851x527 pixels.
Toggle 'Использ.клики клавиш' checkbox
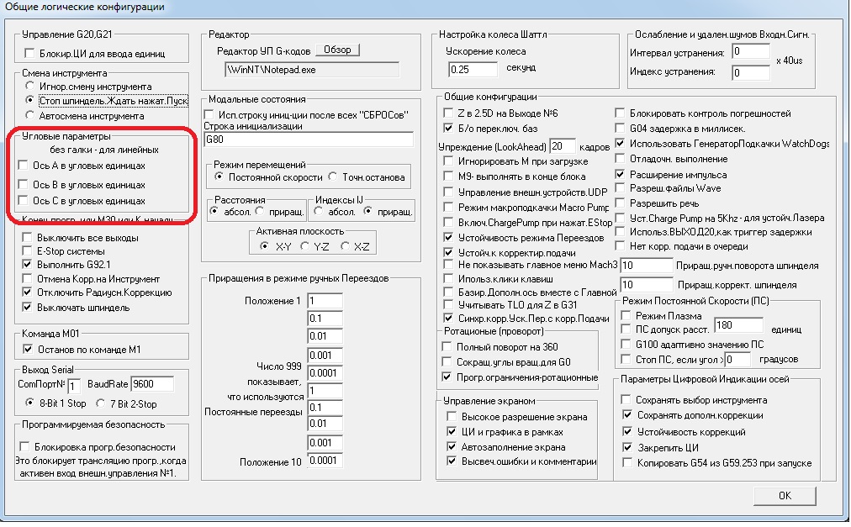(x=448, y=278)
